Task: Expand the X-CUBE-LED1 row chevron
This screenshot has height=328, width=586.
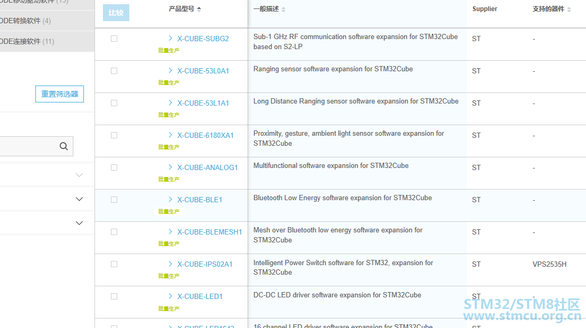Action: pos(171,296)
